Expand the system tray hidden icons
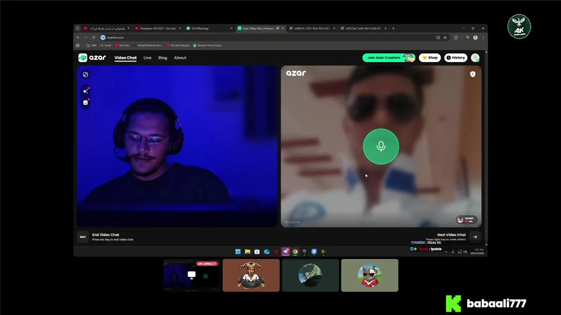 tap(446, 252)
